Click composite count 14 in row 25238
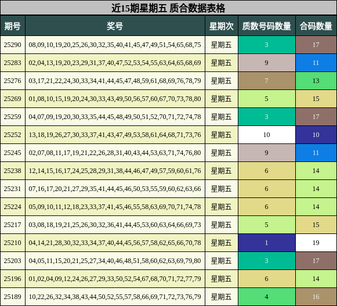 click(x=316, y=171)
